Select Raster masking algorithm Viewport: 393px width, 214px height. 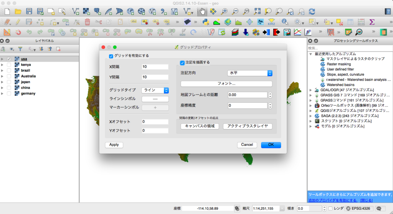339,64
